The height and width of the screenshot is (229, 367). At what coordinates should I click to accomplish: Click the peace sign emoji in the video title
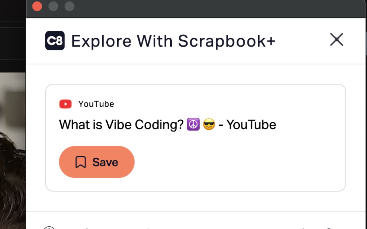[193, 125]
